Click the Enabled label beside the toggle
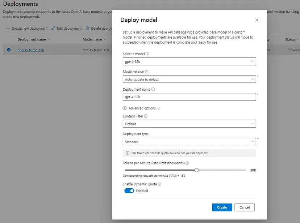This screenshot has width=300, height=223. (x=142, y=191)
